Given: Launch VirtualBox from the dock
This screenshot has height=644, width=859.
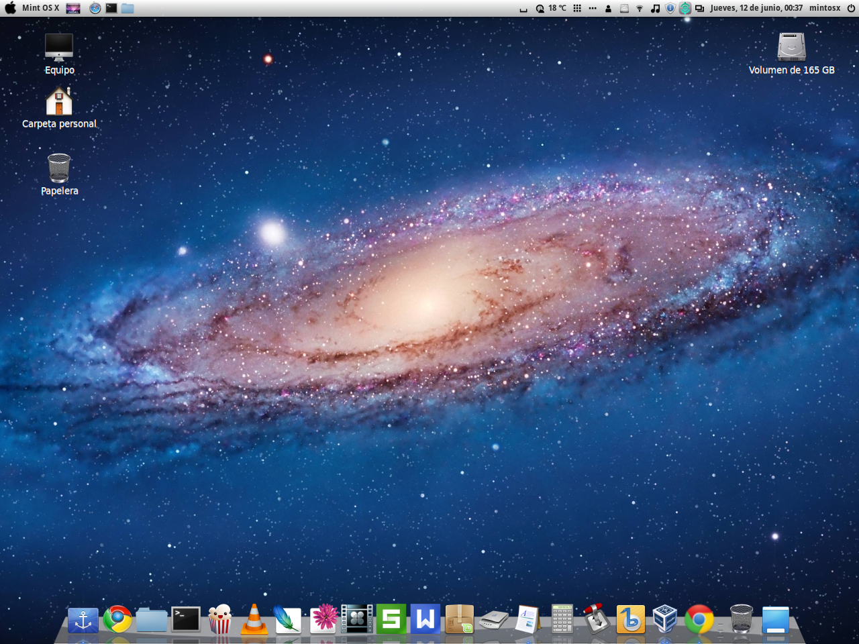Looking at the screenshot, I should 665,619.
